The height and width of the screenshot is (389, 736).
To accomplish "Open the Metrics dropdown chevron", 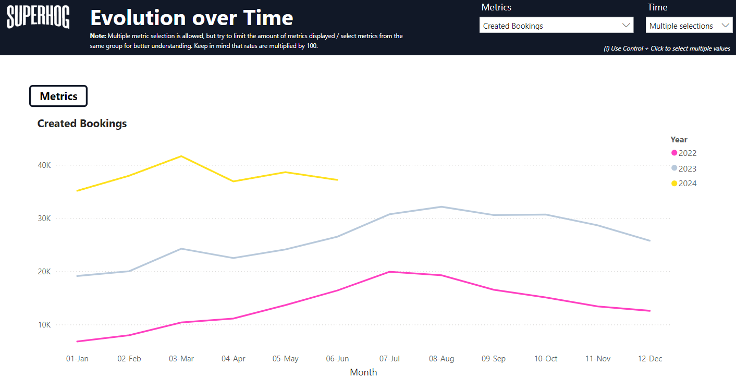I will click(626, 26).
